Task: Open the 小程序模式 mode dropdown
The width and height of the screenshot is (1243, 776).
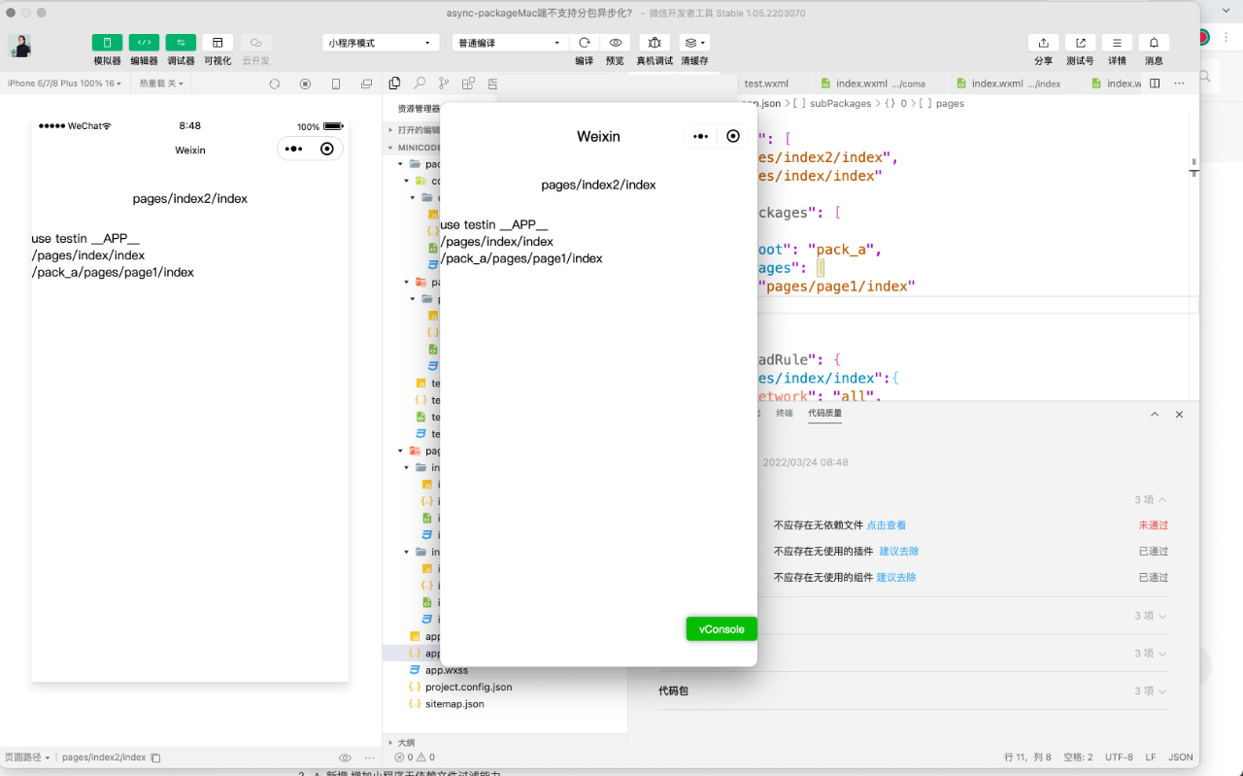Action: [381, 43]
